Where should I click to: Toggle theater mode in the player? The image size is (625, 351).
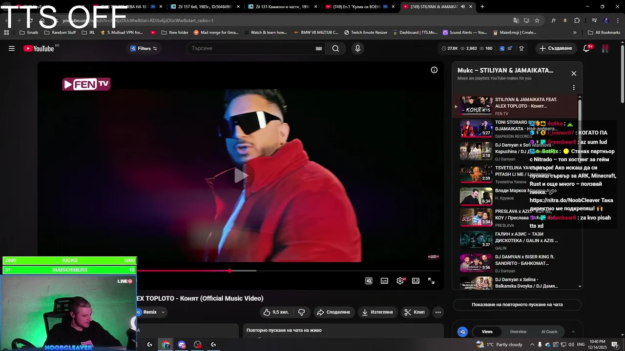(416, 281)
